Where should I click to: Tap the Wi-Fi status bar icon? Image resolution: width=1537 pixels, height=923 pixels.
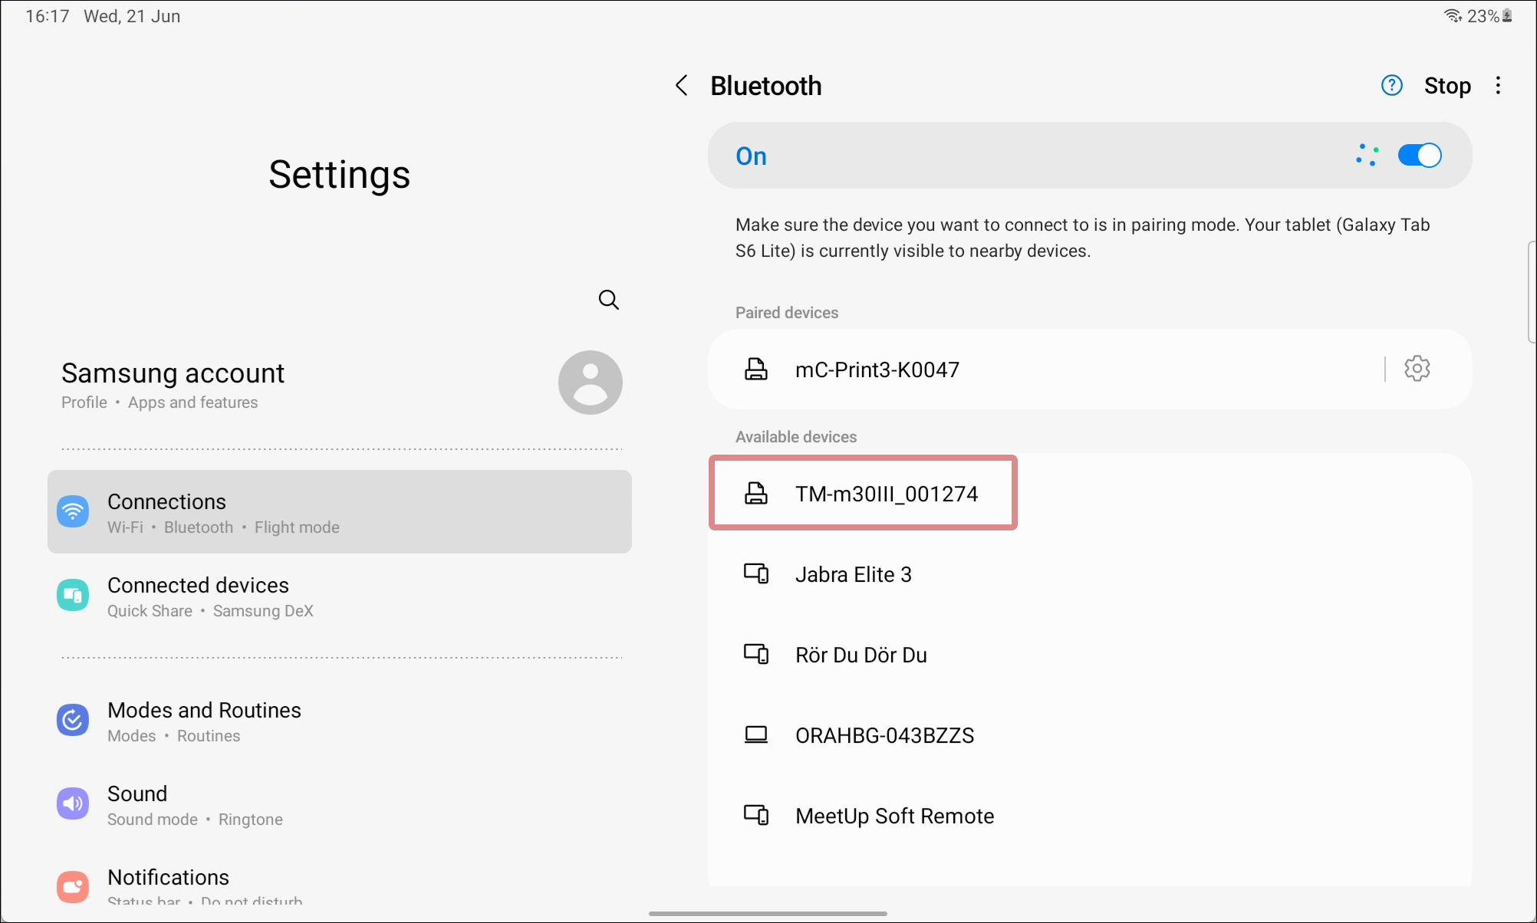(1453, 16)
